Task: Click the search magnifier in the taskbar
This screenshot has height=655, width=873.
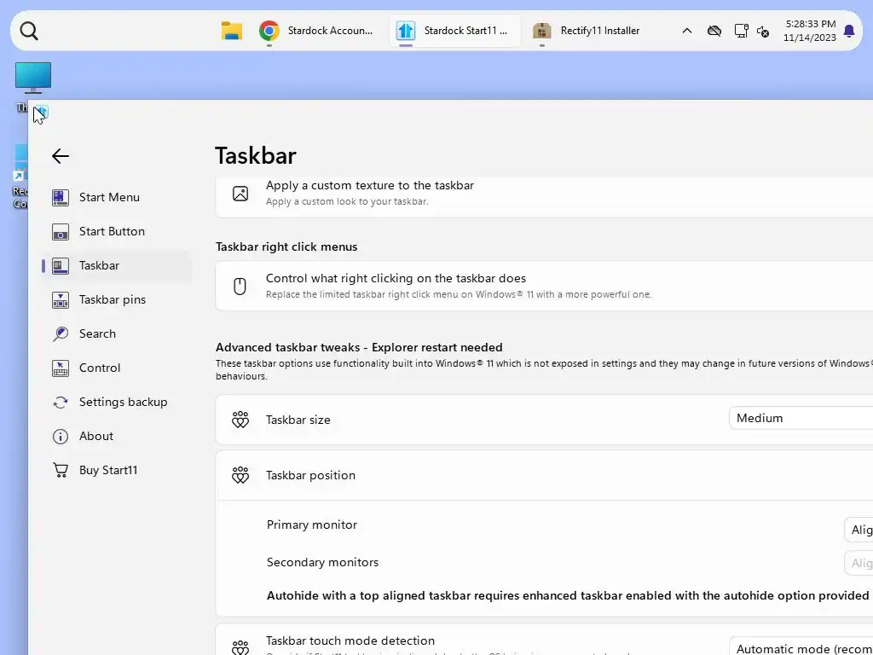Action: tap(29, 32)
